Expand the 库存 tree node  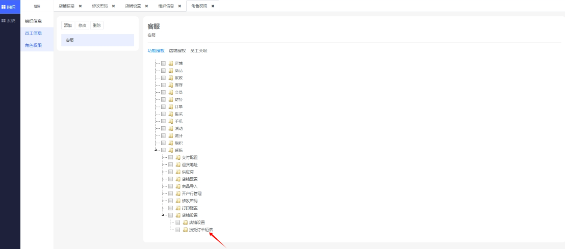156,85
